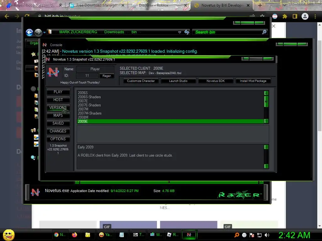Click the Chrome profile avatar icon
This screenshot has height=241, width=322.
coord(305,16)
